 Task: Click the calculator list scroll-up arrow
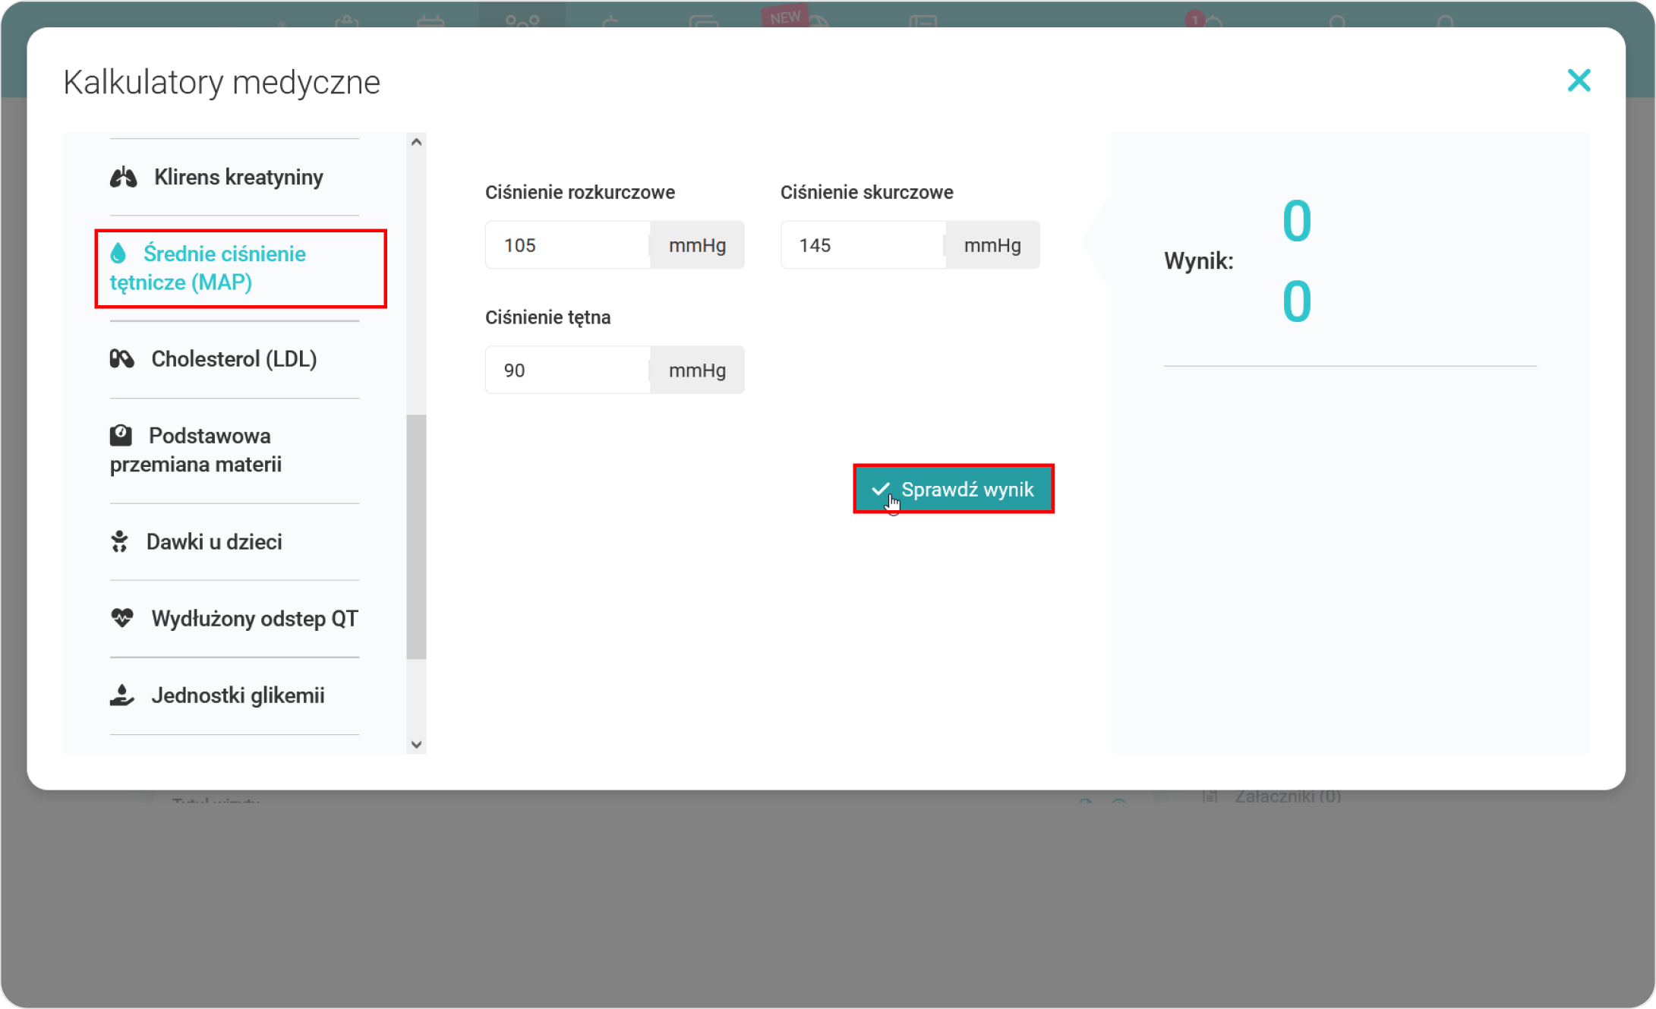(416, 142)
